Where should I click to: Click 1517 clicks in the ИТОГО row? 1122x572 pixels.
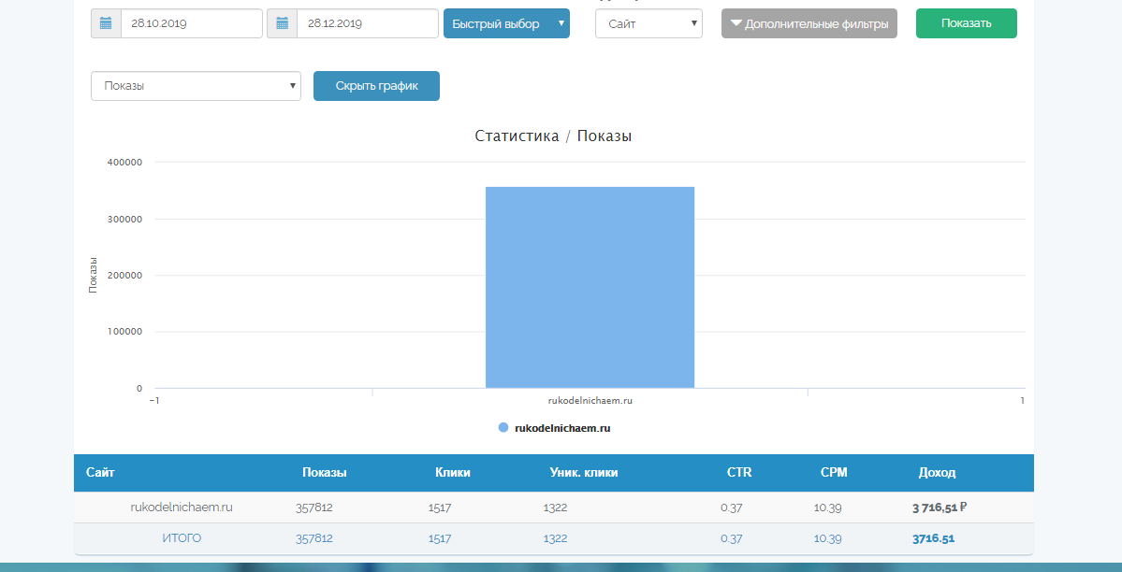(x=440, y=538)
